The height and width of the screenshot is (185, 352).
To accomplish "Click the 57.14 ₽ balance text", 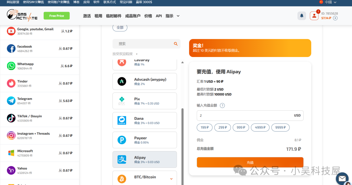I will tap(326, 18).
